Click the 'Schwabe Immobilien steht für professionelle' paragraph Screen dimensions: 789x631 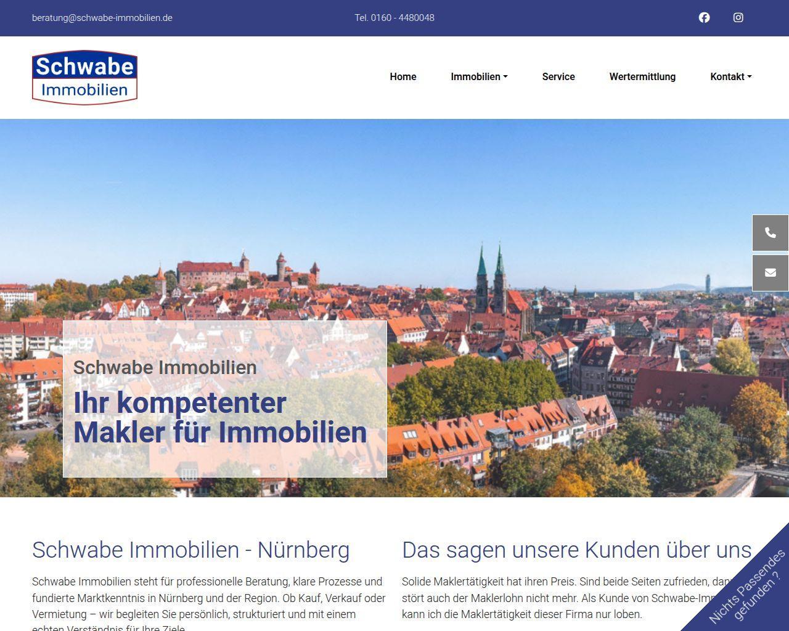[x=209, y=604]
